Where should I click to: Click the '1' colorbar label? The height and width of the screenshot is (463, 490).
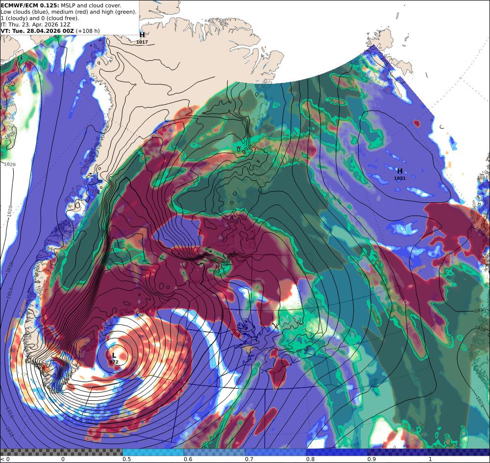point(430,459)
